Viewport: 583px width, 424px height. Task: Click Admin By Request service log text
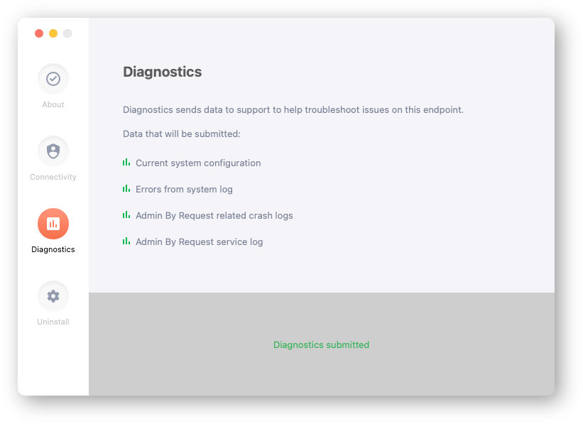coord(200,241)
